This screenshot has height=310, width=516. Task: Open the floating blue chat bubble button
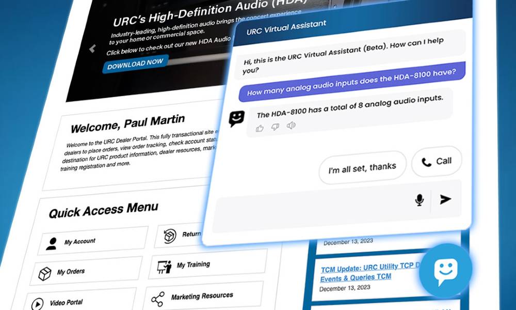point(446,271)
